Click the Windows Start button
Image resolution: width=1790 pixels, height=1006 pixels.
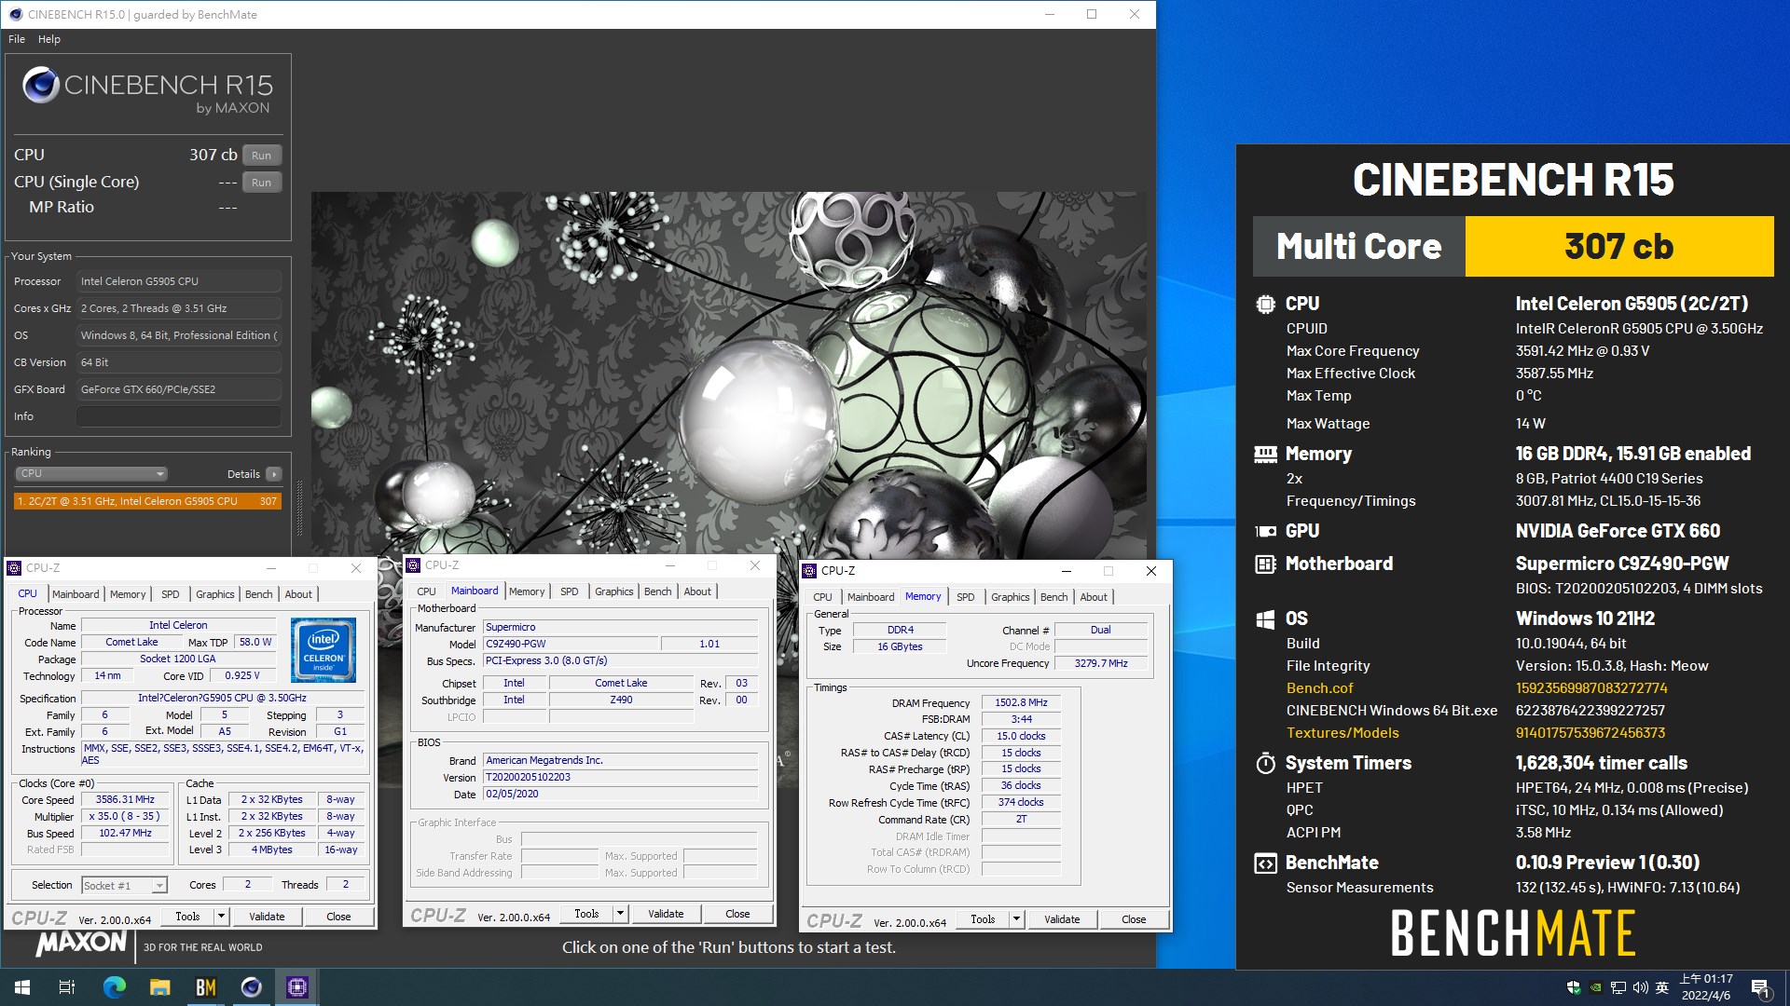[22, 987]
